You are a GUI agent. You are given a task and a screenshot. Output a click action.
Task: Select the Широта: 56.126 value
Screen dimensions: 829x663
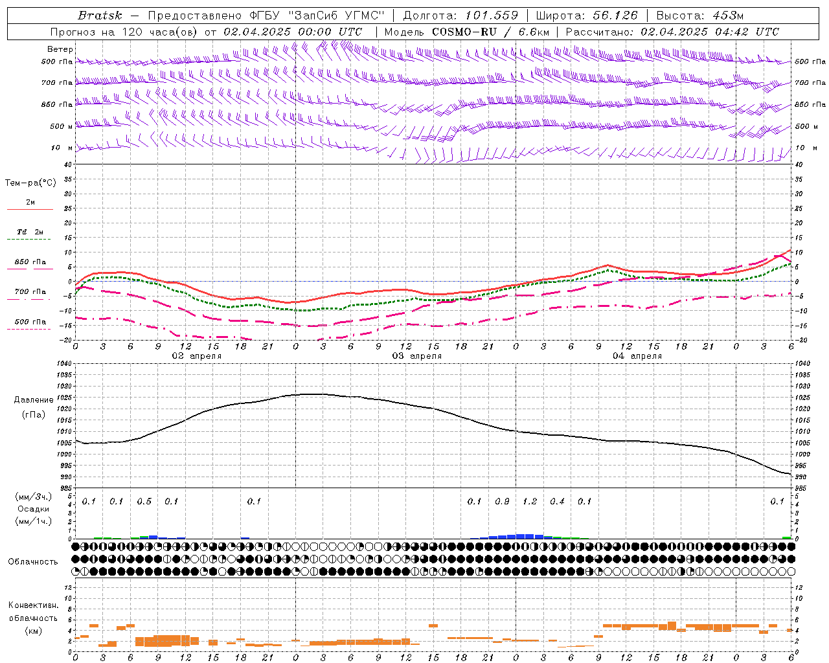click(x=587, y=16)
